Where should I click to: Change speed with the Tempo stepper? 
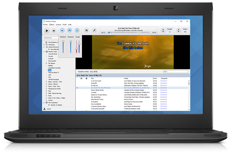[x=179, y=30]
